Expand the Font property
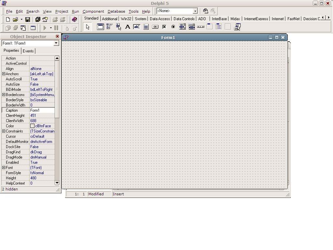 4,168
